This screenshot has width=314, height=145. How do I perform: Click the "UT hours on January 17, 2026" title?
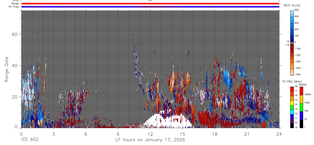point(150,140)
